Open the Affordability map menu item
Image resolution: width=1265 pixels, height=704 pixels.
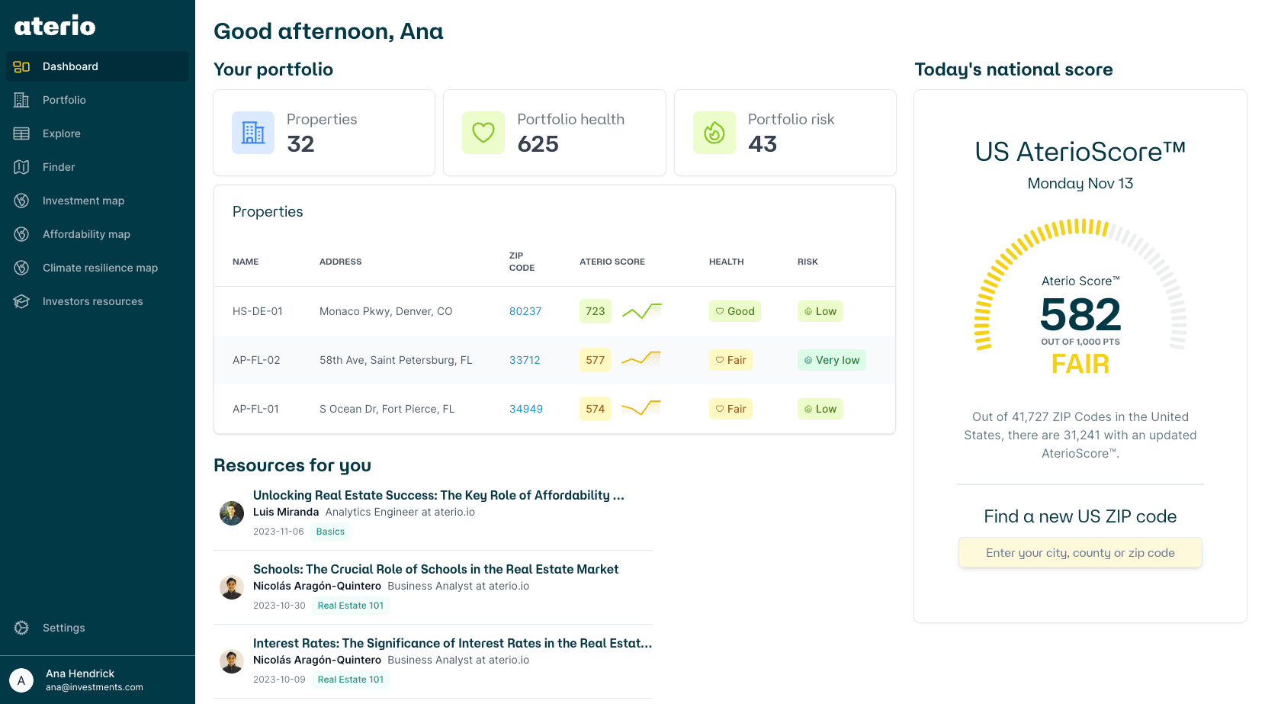coord(86,234)
